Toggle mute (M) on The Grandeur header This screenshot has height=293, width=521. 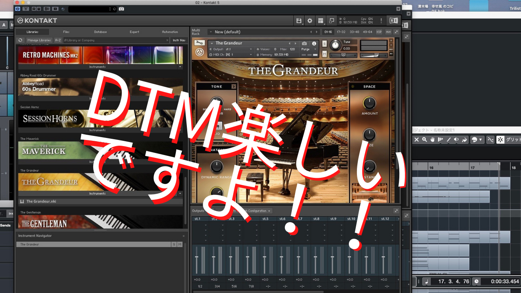point(324,54)
